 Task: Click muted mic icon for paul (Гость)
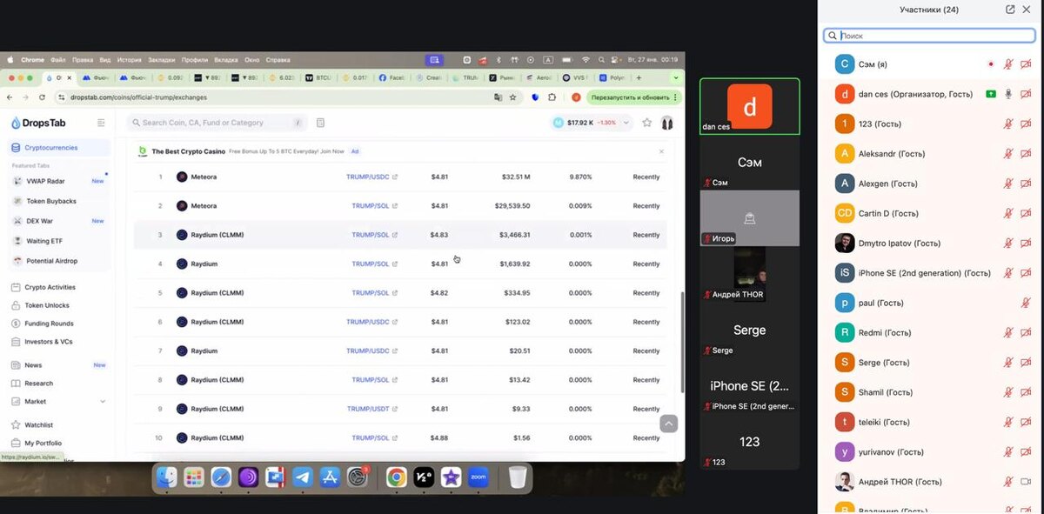click(1027, 303)
